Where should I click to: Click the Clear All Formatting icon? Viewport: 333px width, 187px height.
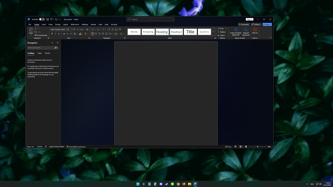[87, 29]
